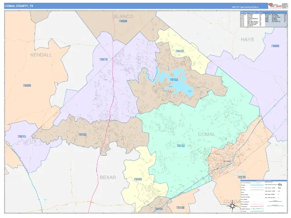Click ZIP code label 78133
This screenshot has height=218, width=291.
(x=174, y=79)
